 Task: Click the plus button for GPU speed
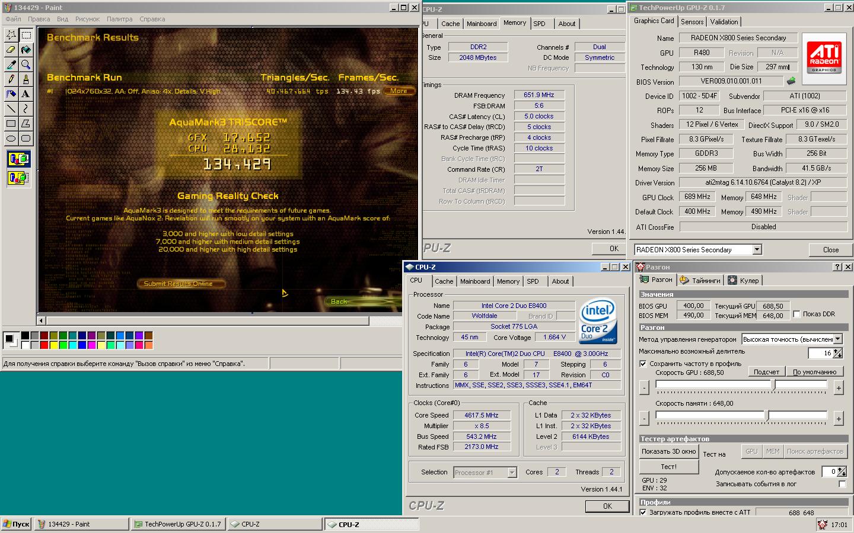(x=839, y=388)
